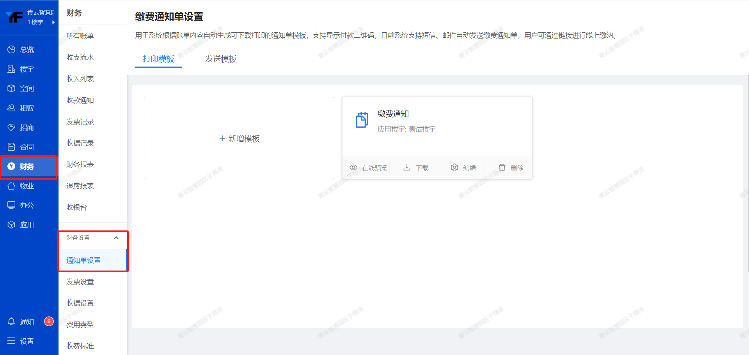Screen dimensions: 749x355
Task: Select the 打印模板 tab
Action: coord(158,59)
